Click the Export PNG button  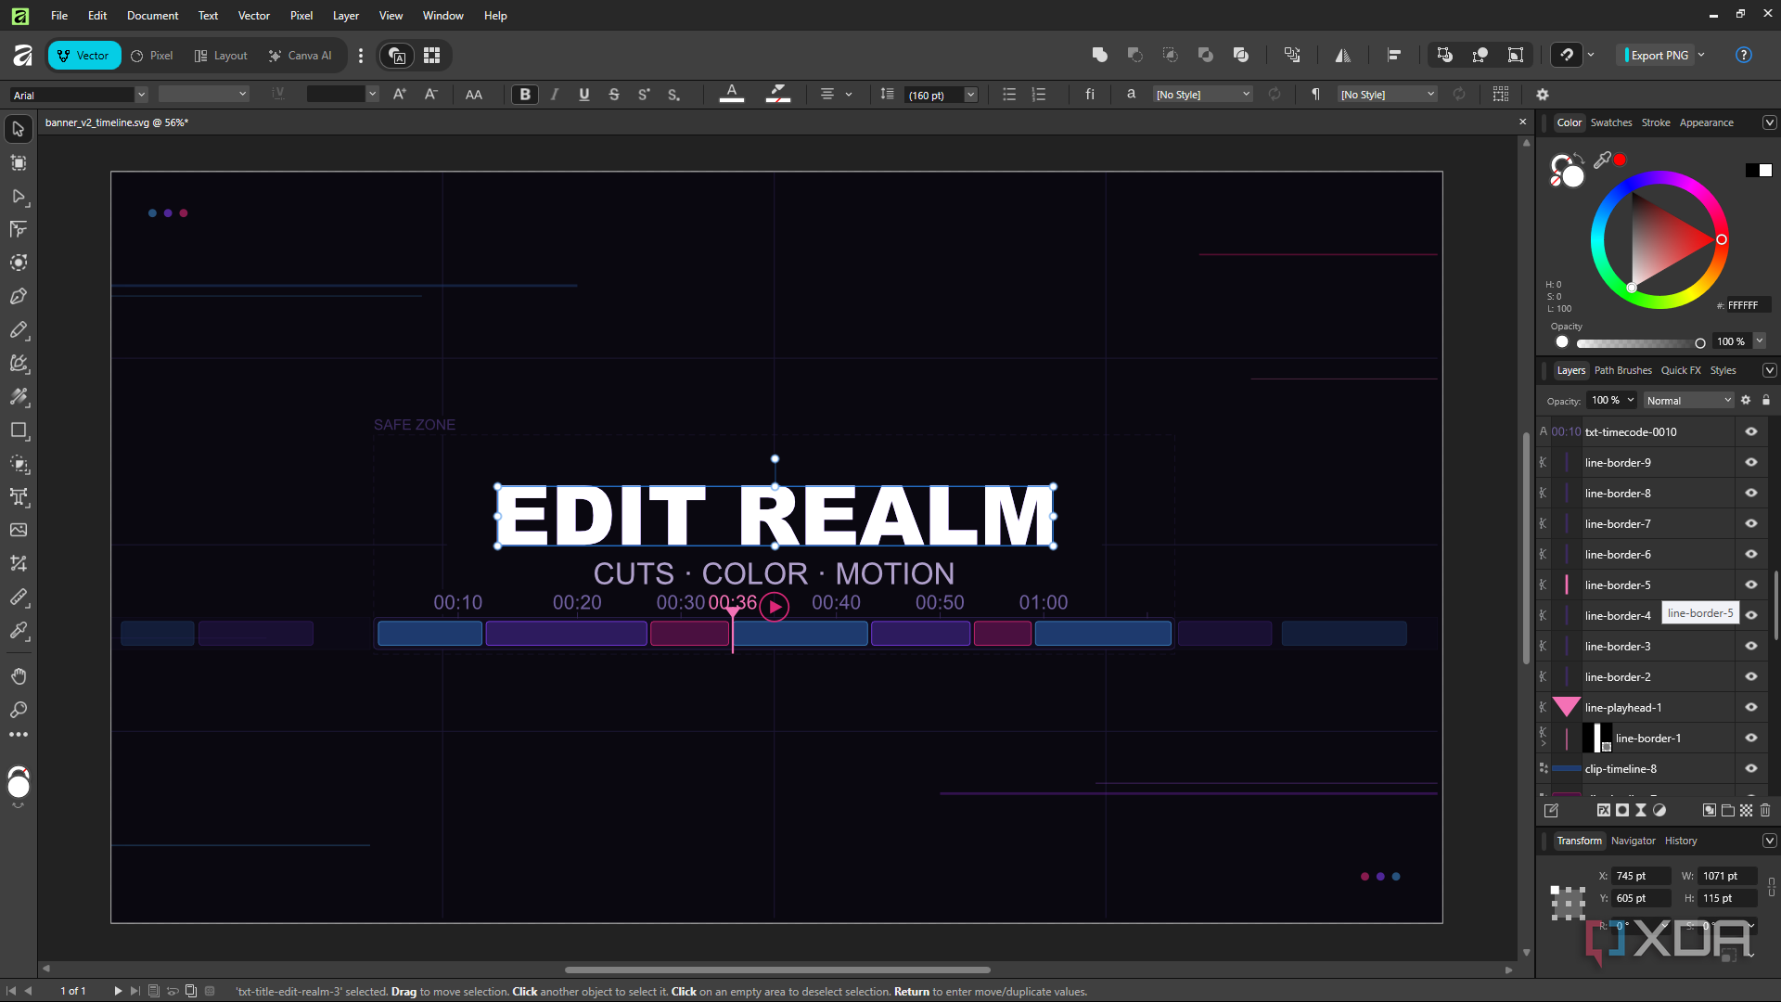click(1657, 56)
